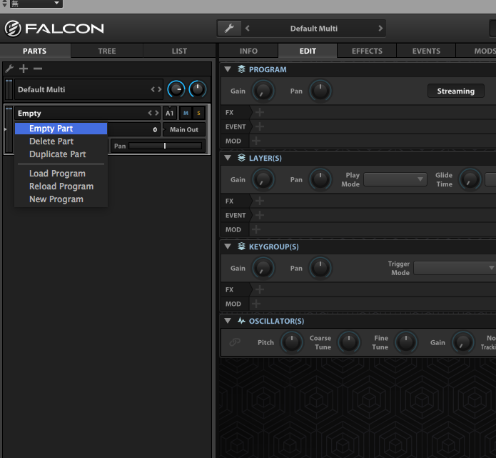Toggle the Streaming button

pos(456,91)
